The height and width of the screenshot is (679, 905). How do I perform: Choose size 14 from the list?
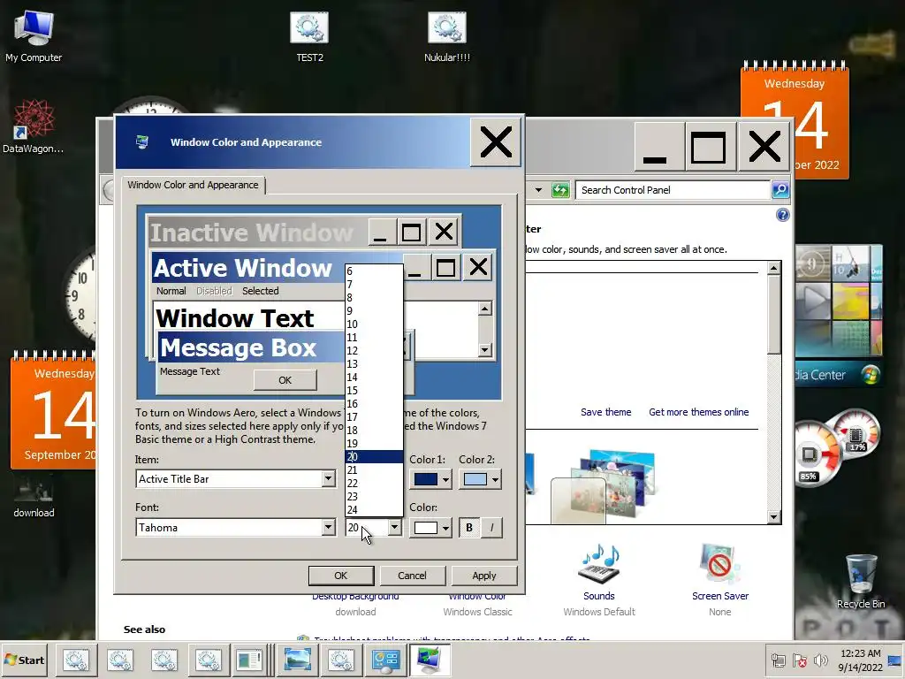tap(374, 377)
